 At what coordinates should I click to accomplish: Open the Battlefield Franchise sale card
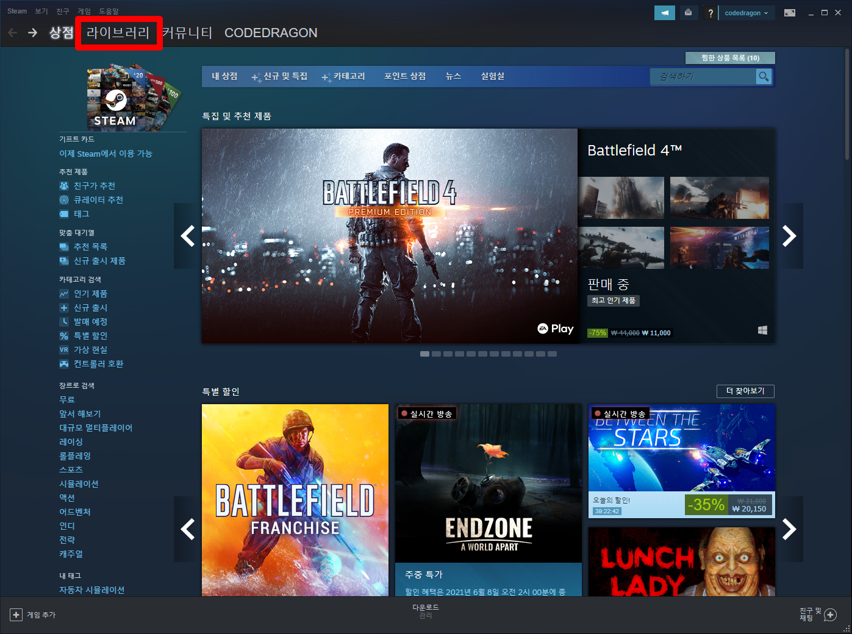[295, 500]
